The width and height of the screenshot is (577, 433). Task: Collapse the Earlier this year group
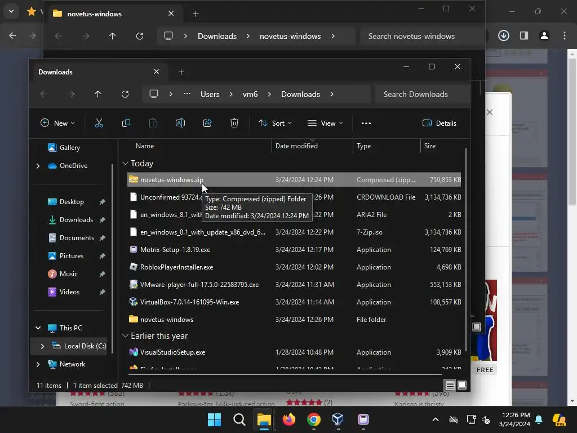pyautogui.click(x=125, y=336)
